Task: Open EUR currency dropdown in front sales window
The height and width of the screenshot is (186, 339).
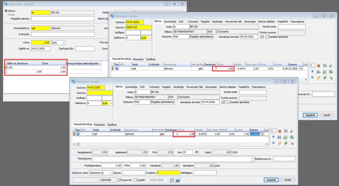Action: coord(111,104)
